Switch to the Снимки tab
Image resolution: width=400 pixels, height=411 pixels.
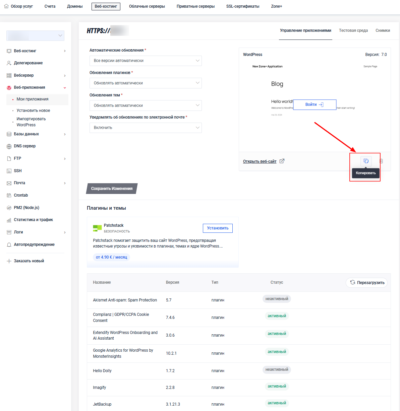[383, 30]
